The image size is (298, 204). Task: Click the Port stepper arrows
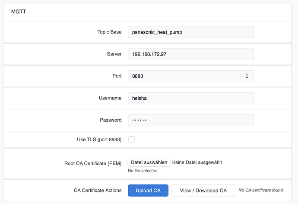[x=247, y=76]
